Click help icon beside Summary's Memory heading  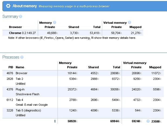click(55, 22)
